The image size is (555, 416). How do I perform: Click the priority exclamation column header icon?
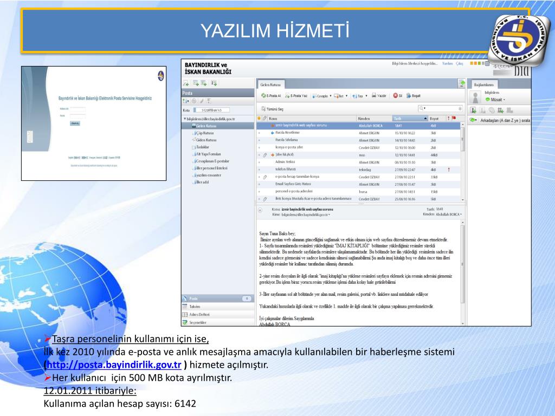448,118
